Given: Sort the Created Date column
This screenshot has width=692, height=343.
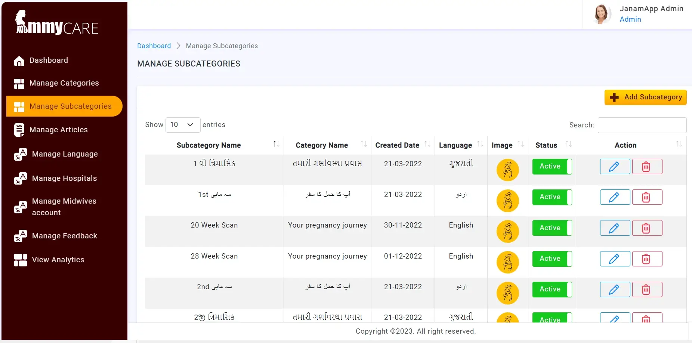Looking at the screenshot, I should point(428,144).
